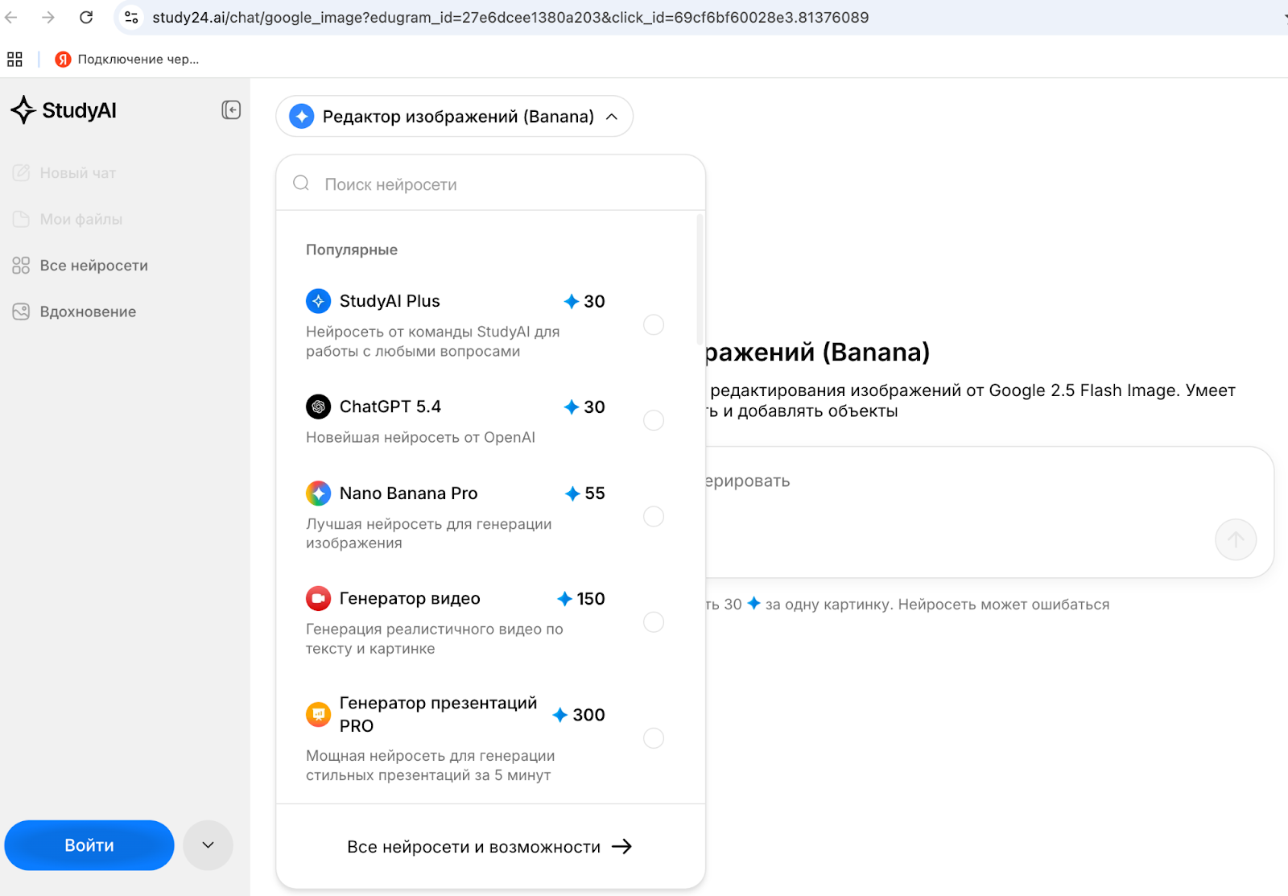Click the StudyAI logo star icon
Viewport: 1288px width, 896px height.
pos(23,110)
